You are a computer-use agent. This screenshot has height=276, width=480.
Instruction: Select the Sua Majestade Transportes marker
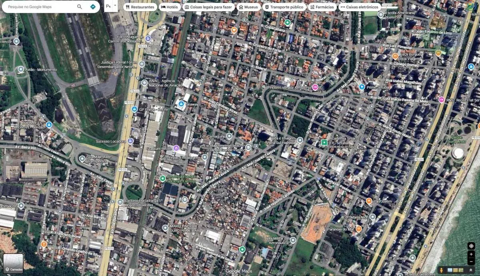(x=82, y=158)
